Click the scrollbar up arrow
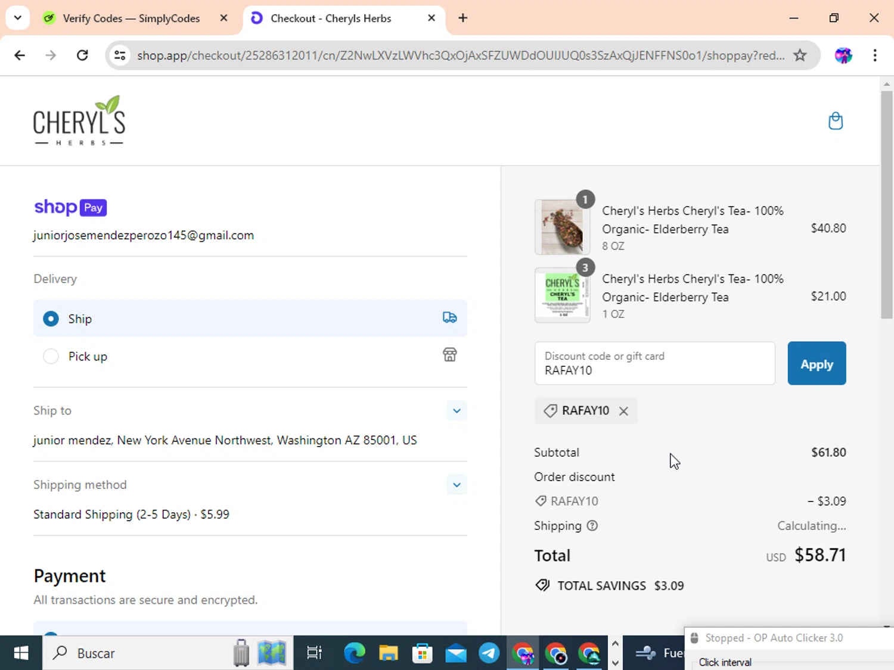This screenshot has height=670, width=894. click(x=886, y=84)
